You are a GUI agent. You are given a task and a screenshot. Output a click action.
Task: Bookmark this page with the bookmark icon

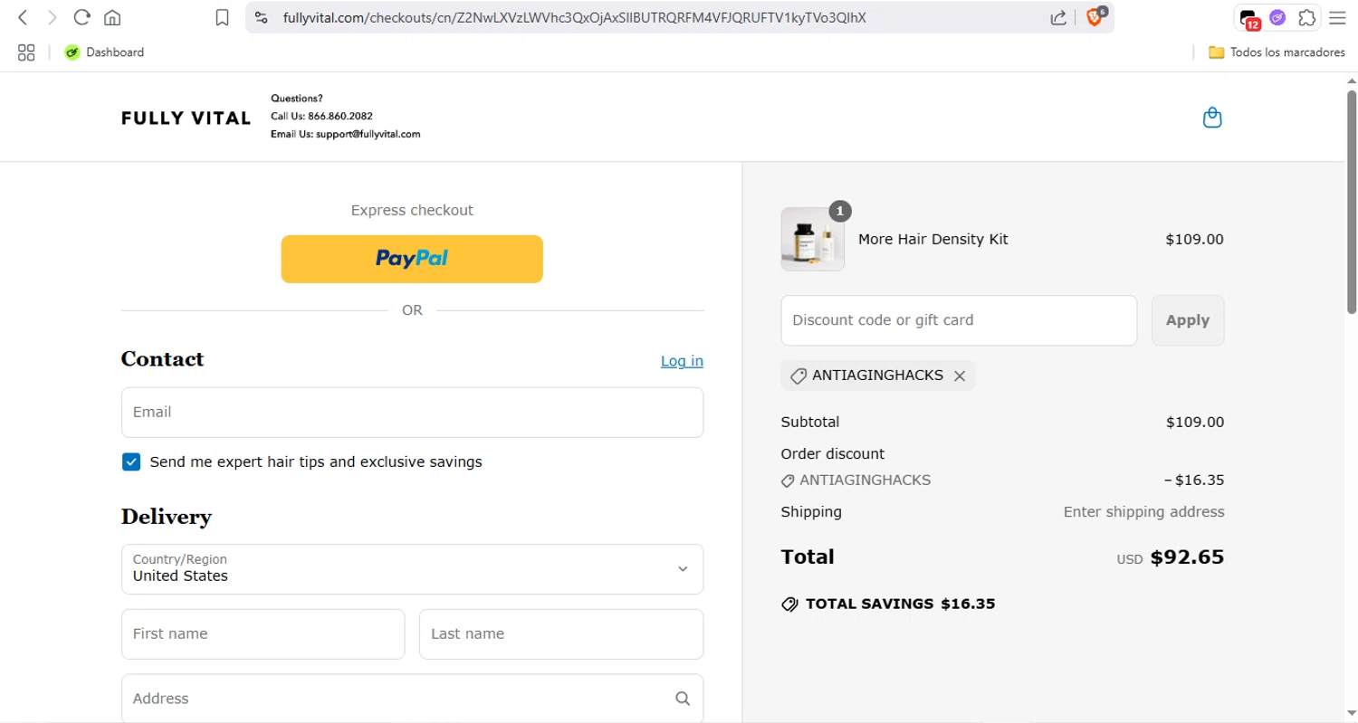pos(222,17)
